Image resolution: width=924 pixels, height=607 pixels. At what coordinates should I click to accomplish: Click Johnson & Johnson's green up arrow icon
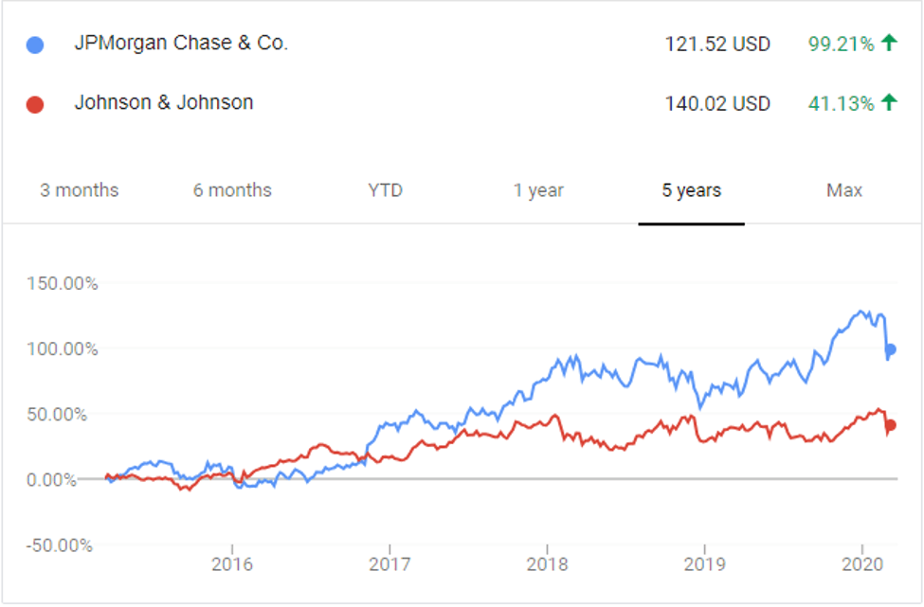888,102
